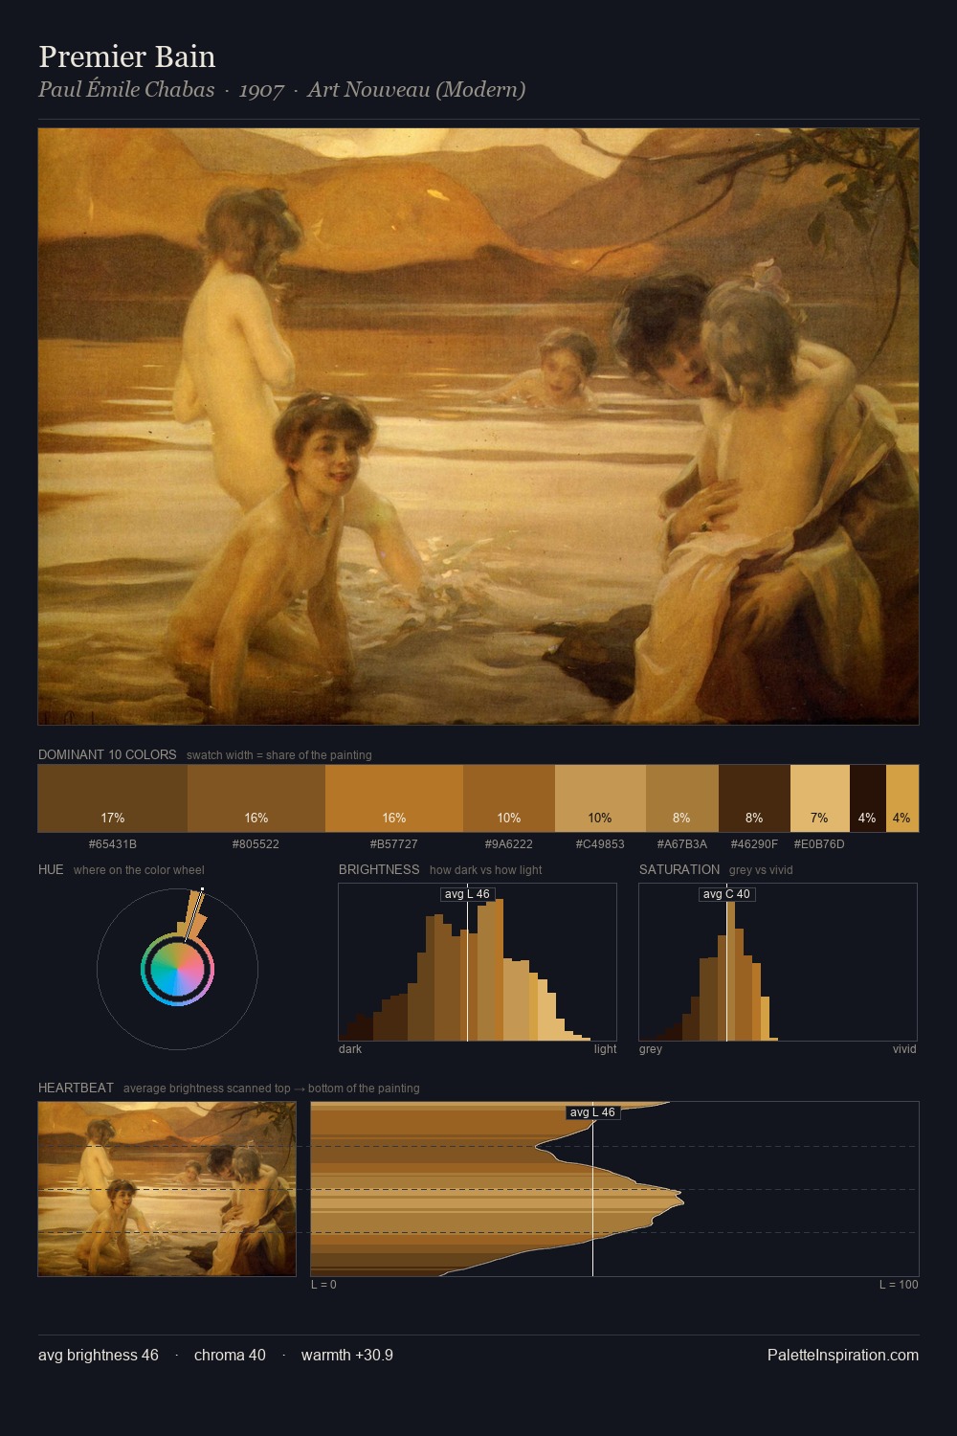
Task: Click the hex label #805522
Action: click(x=256, y=844)
